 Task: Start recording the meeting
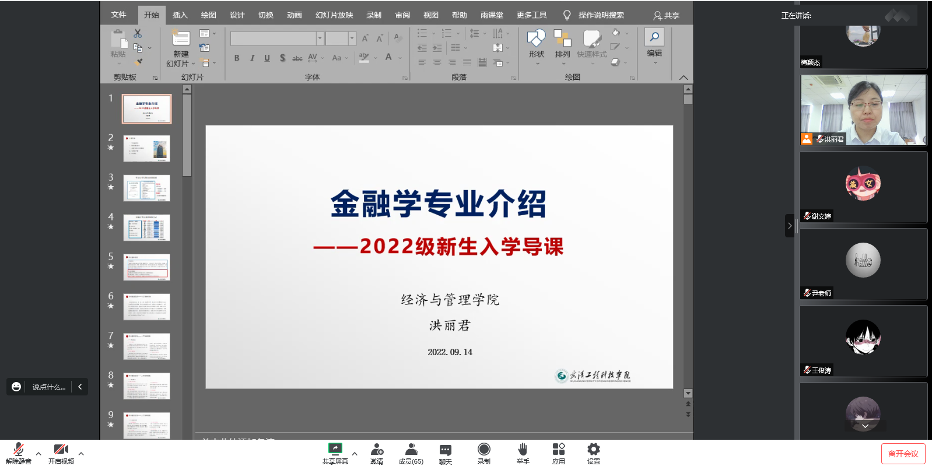(484, 453)
